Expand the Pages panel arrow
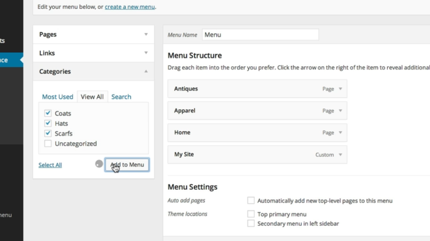This screenshot has height=241, width=430. tap(146, 35)
